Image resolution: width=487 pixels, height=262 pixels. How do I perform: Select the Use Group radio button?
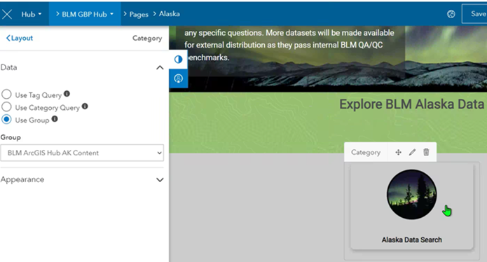pyautogui.click(x=6, y=120)
